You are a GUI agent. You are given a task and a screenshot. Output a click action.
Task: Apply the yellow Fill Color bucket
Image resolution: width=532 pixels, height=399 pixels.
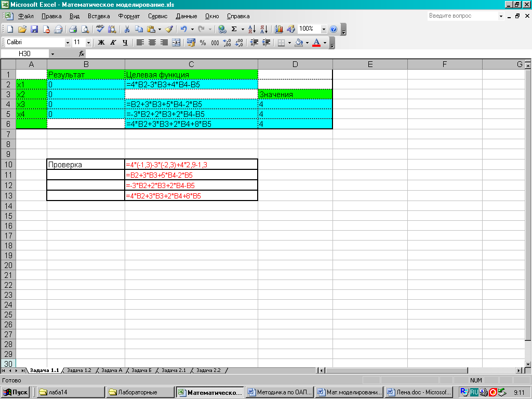(299, 43)
